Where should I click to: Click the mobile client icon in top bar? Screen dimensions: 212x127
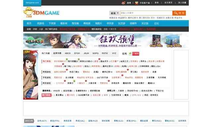(136, 3)
